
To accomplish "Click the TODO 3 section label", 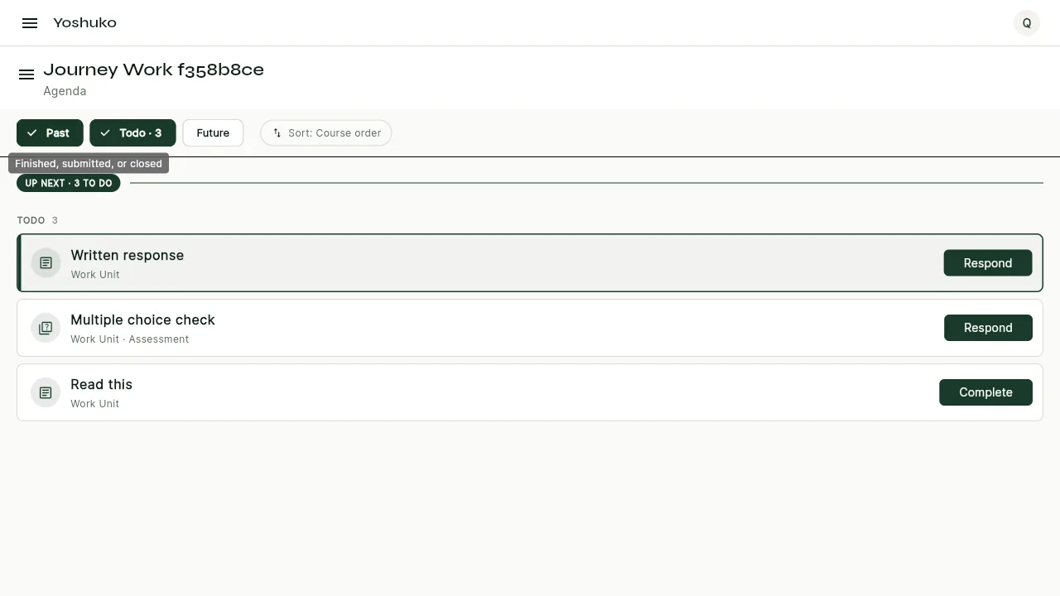I will pyautogui.click(x=37, y=220).
